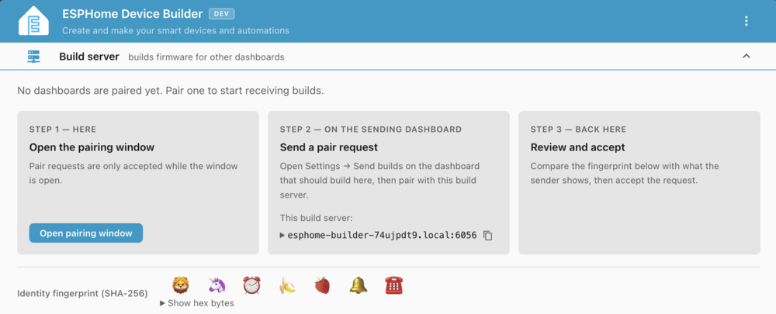Screen dimensions: 776x314
Task: Expand Show hex bytes
Action: [x=197, y=303]
